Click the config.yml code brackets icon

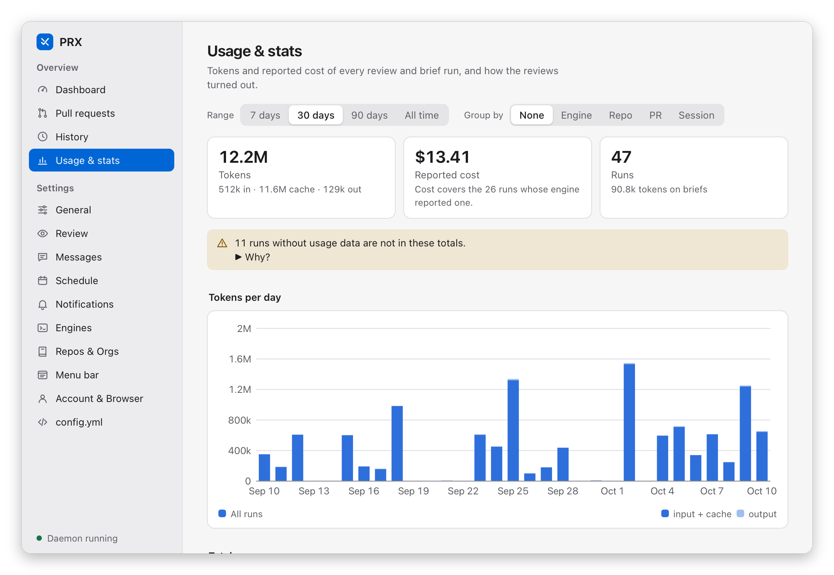(43, 422)
